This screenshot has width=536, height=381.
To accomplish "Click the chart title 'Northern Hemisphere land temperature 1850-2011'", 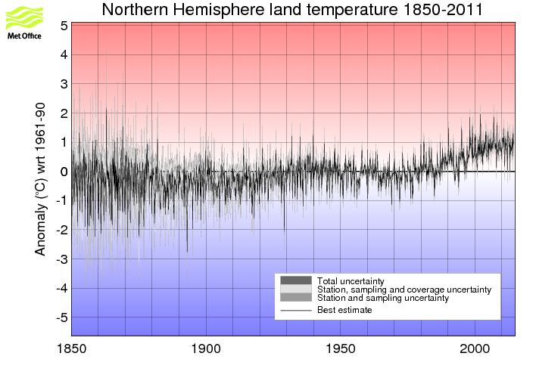I will [292, 9].
